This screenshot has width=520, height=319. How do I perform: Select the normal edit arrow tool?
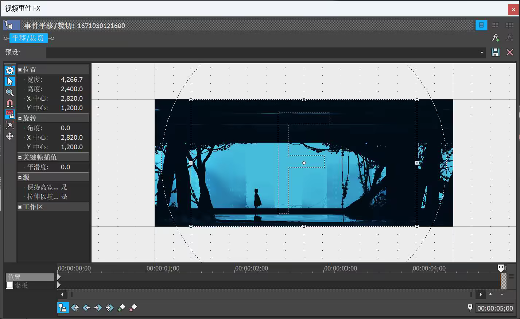10,81
